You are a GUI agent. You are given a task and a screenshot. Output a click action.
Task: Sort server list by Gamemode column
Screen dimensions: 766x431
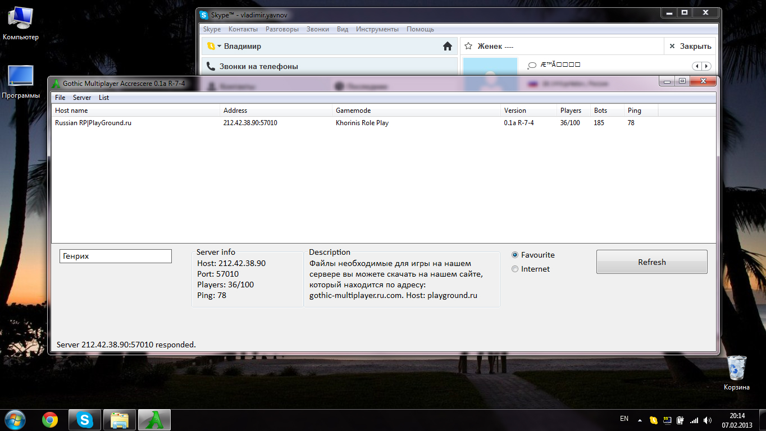pyautogui.click(x=416, y=111)
